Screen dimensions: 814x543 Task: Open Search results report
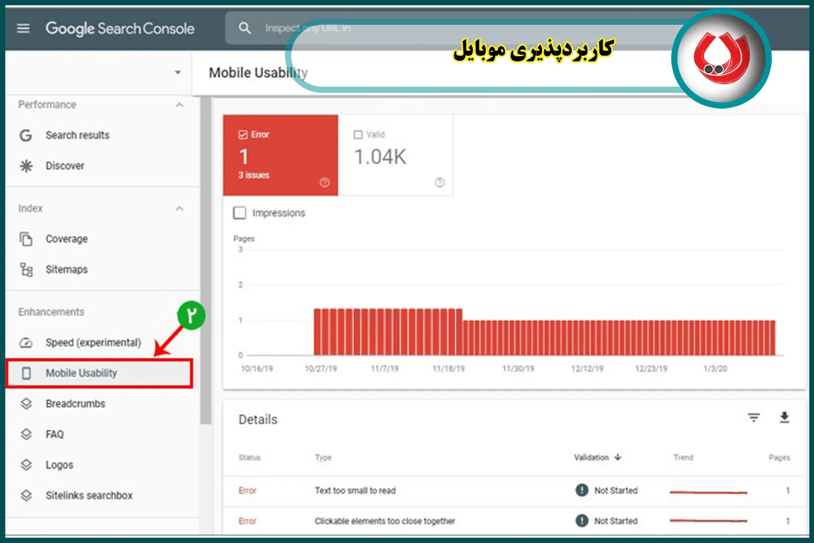tap(78, 135)
